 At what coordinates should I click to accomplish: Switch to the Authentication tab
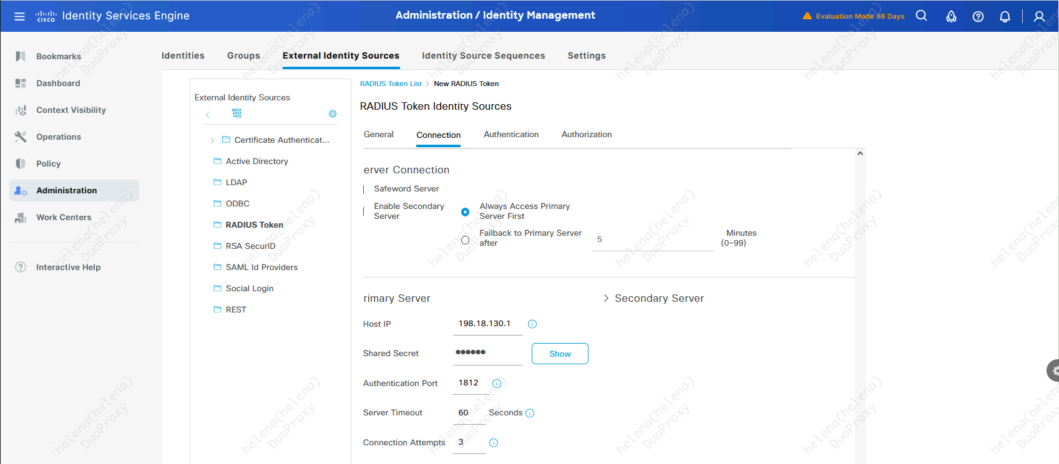click(x=510, y=135)
